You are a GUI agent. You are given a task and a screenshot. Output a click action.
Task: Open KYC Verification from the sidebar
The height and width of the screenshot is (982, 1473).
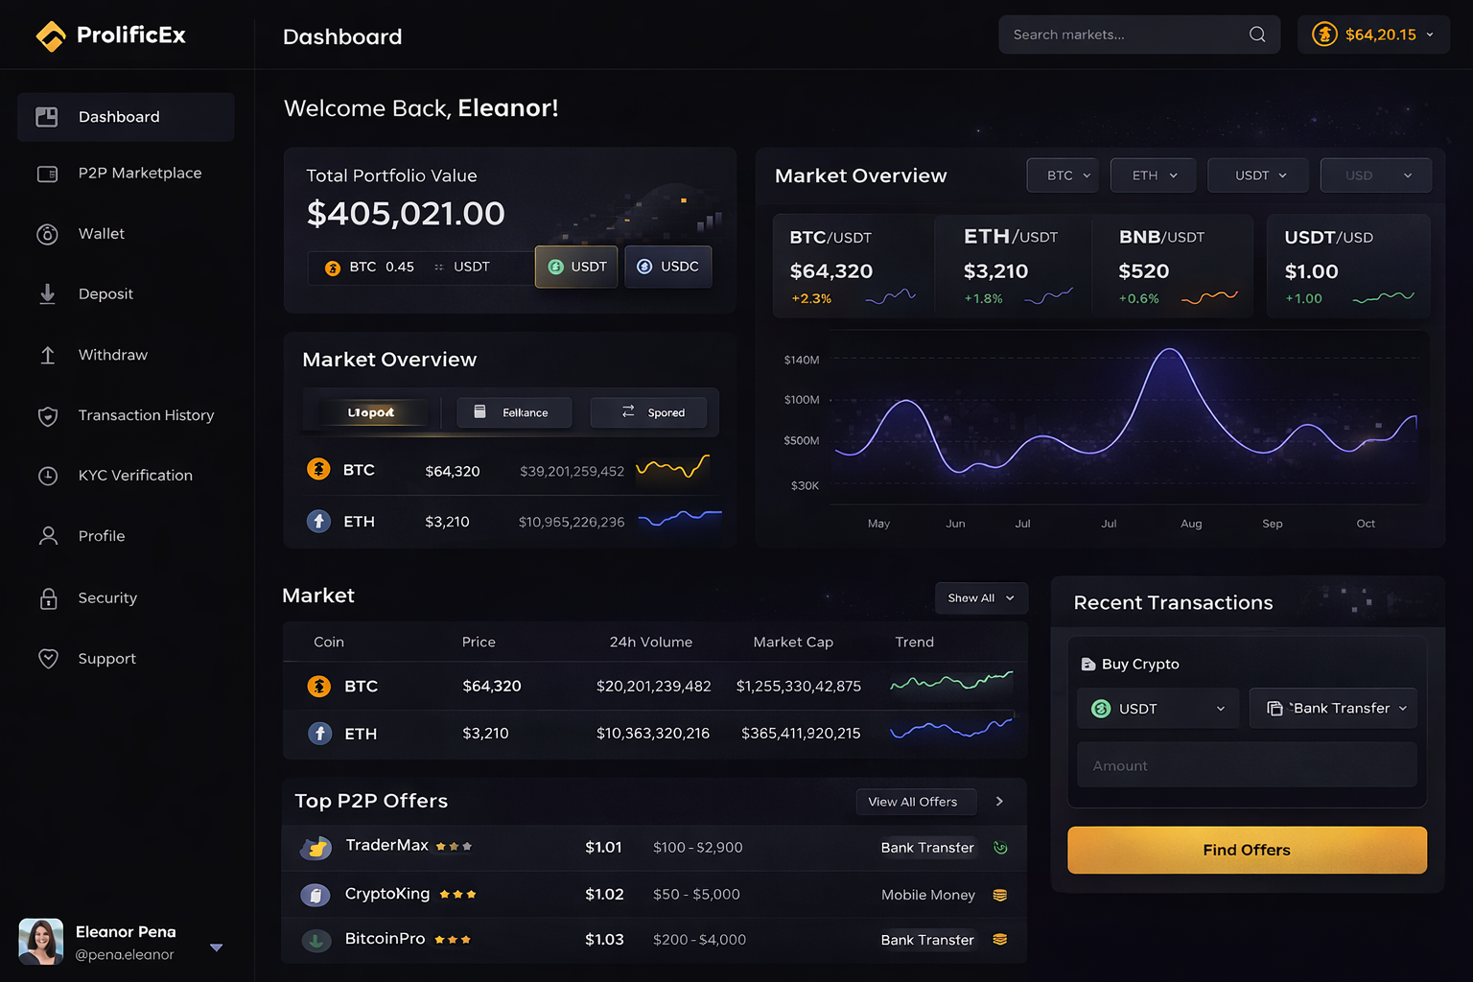pos(48,476)
